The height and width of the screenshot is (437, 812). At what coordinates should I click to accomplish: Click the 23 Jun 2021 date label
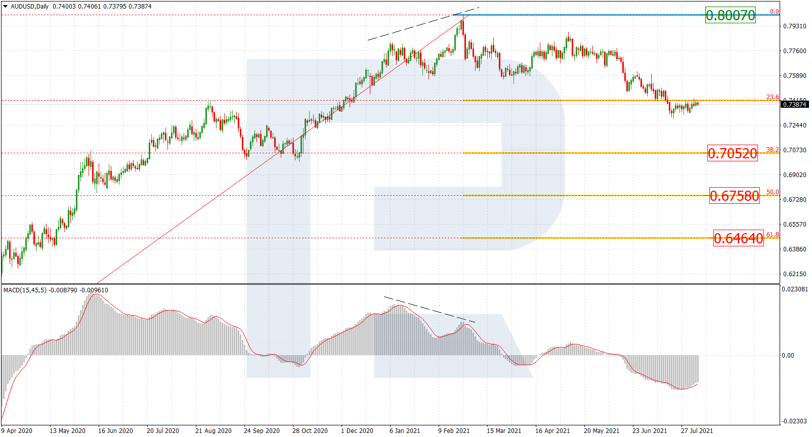pos(650,431)
